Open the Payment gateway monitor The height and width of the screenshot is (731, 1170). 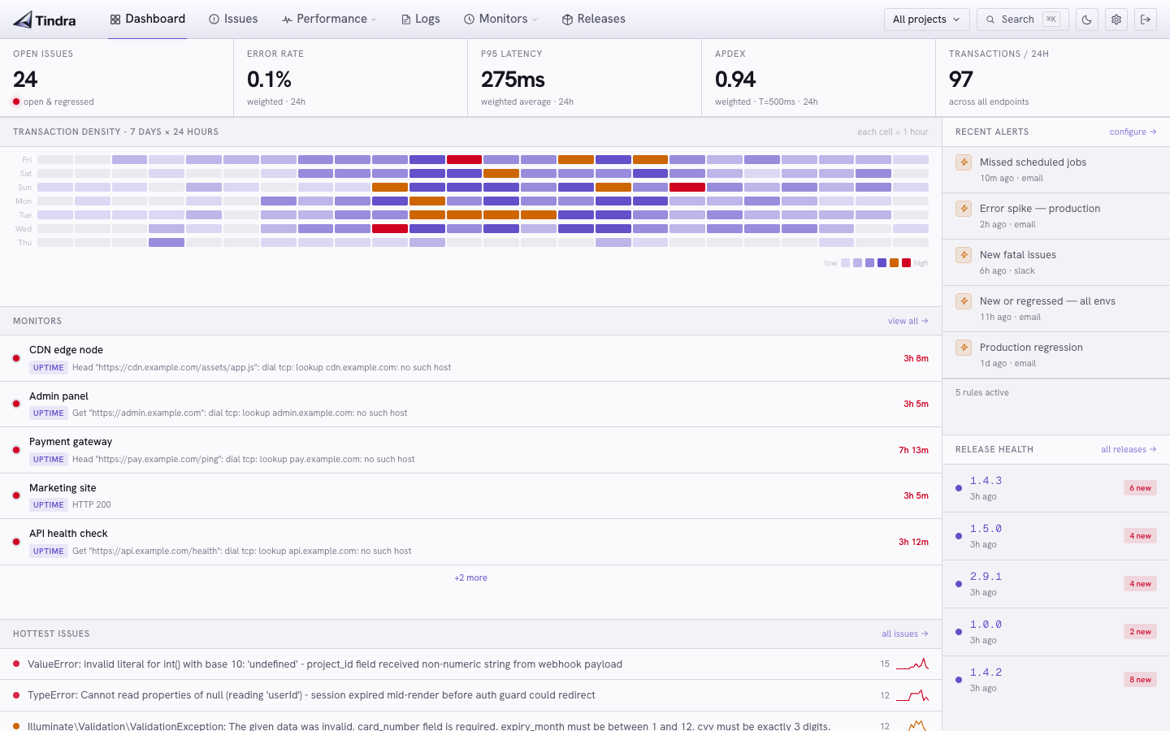470,450
